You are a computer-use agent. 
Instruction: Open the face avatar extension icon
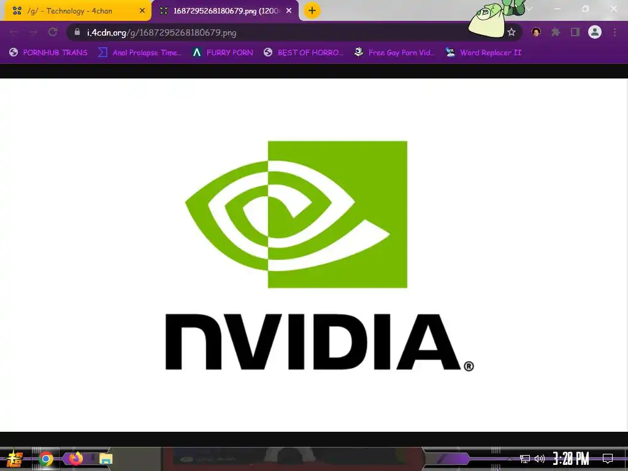click(536, 32)
